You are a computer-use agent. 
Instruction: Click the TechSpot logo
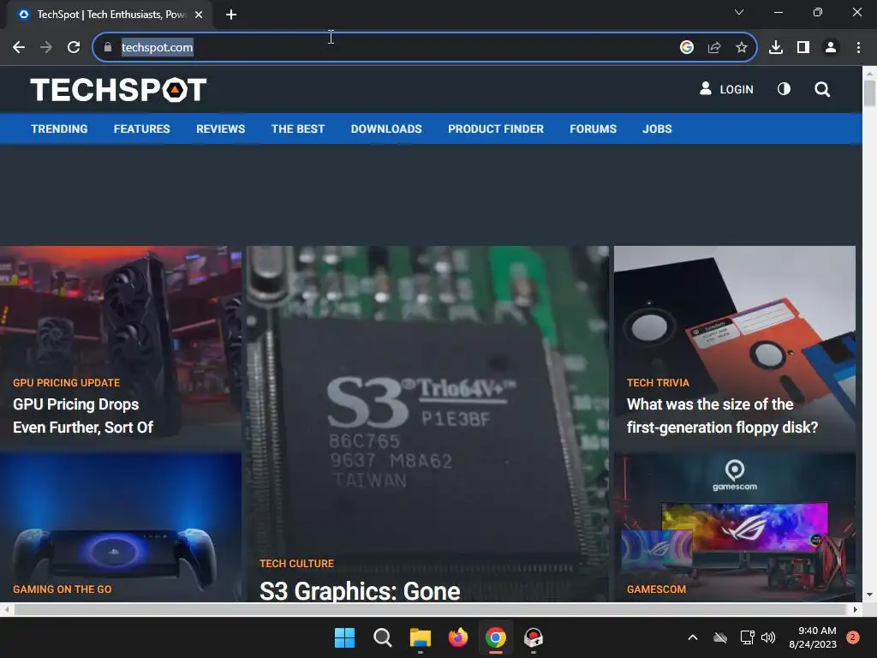118,89
